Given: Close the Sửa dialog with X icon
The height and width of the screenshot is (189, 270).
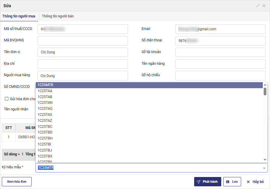Looking at the screenshot, I should point(264,6).
